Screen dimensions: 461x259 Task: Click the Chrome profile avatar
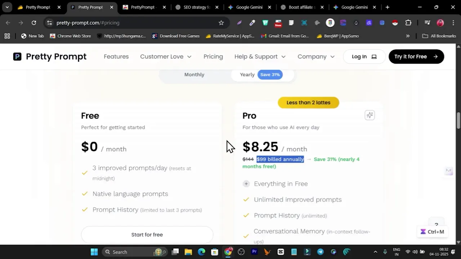pos(440,23)
